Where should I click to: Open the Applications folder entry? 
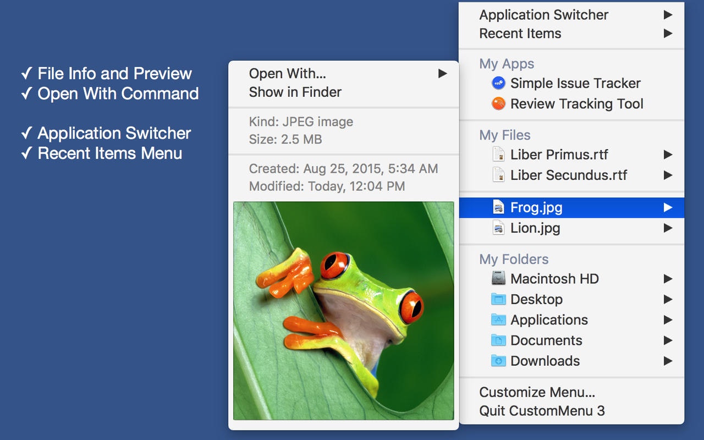[x=571, y=320]
